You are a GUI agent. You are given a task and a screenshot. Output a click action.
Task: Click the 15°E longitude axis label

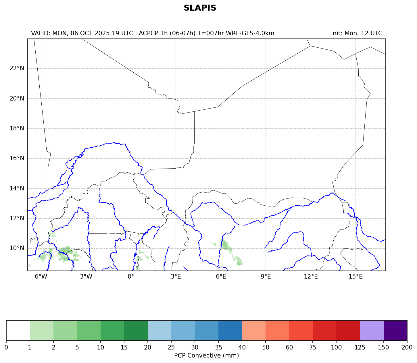pyautogui.click(x=355, y=277)
